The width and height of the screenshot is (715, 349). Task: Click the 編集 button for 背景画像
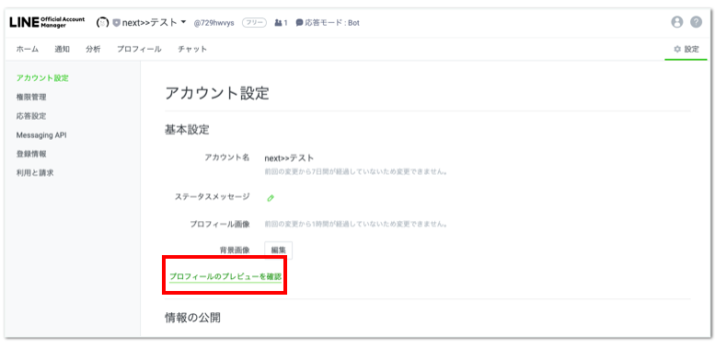pyautogui.click(x=279, y=250)
